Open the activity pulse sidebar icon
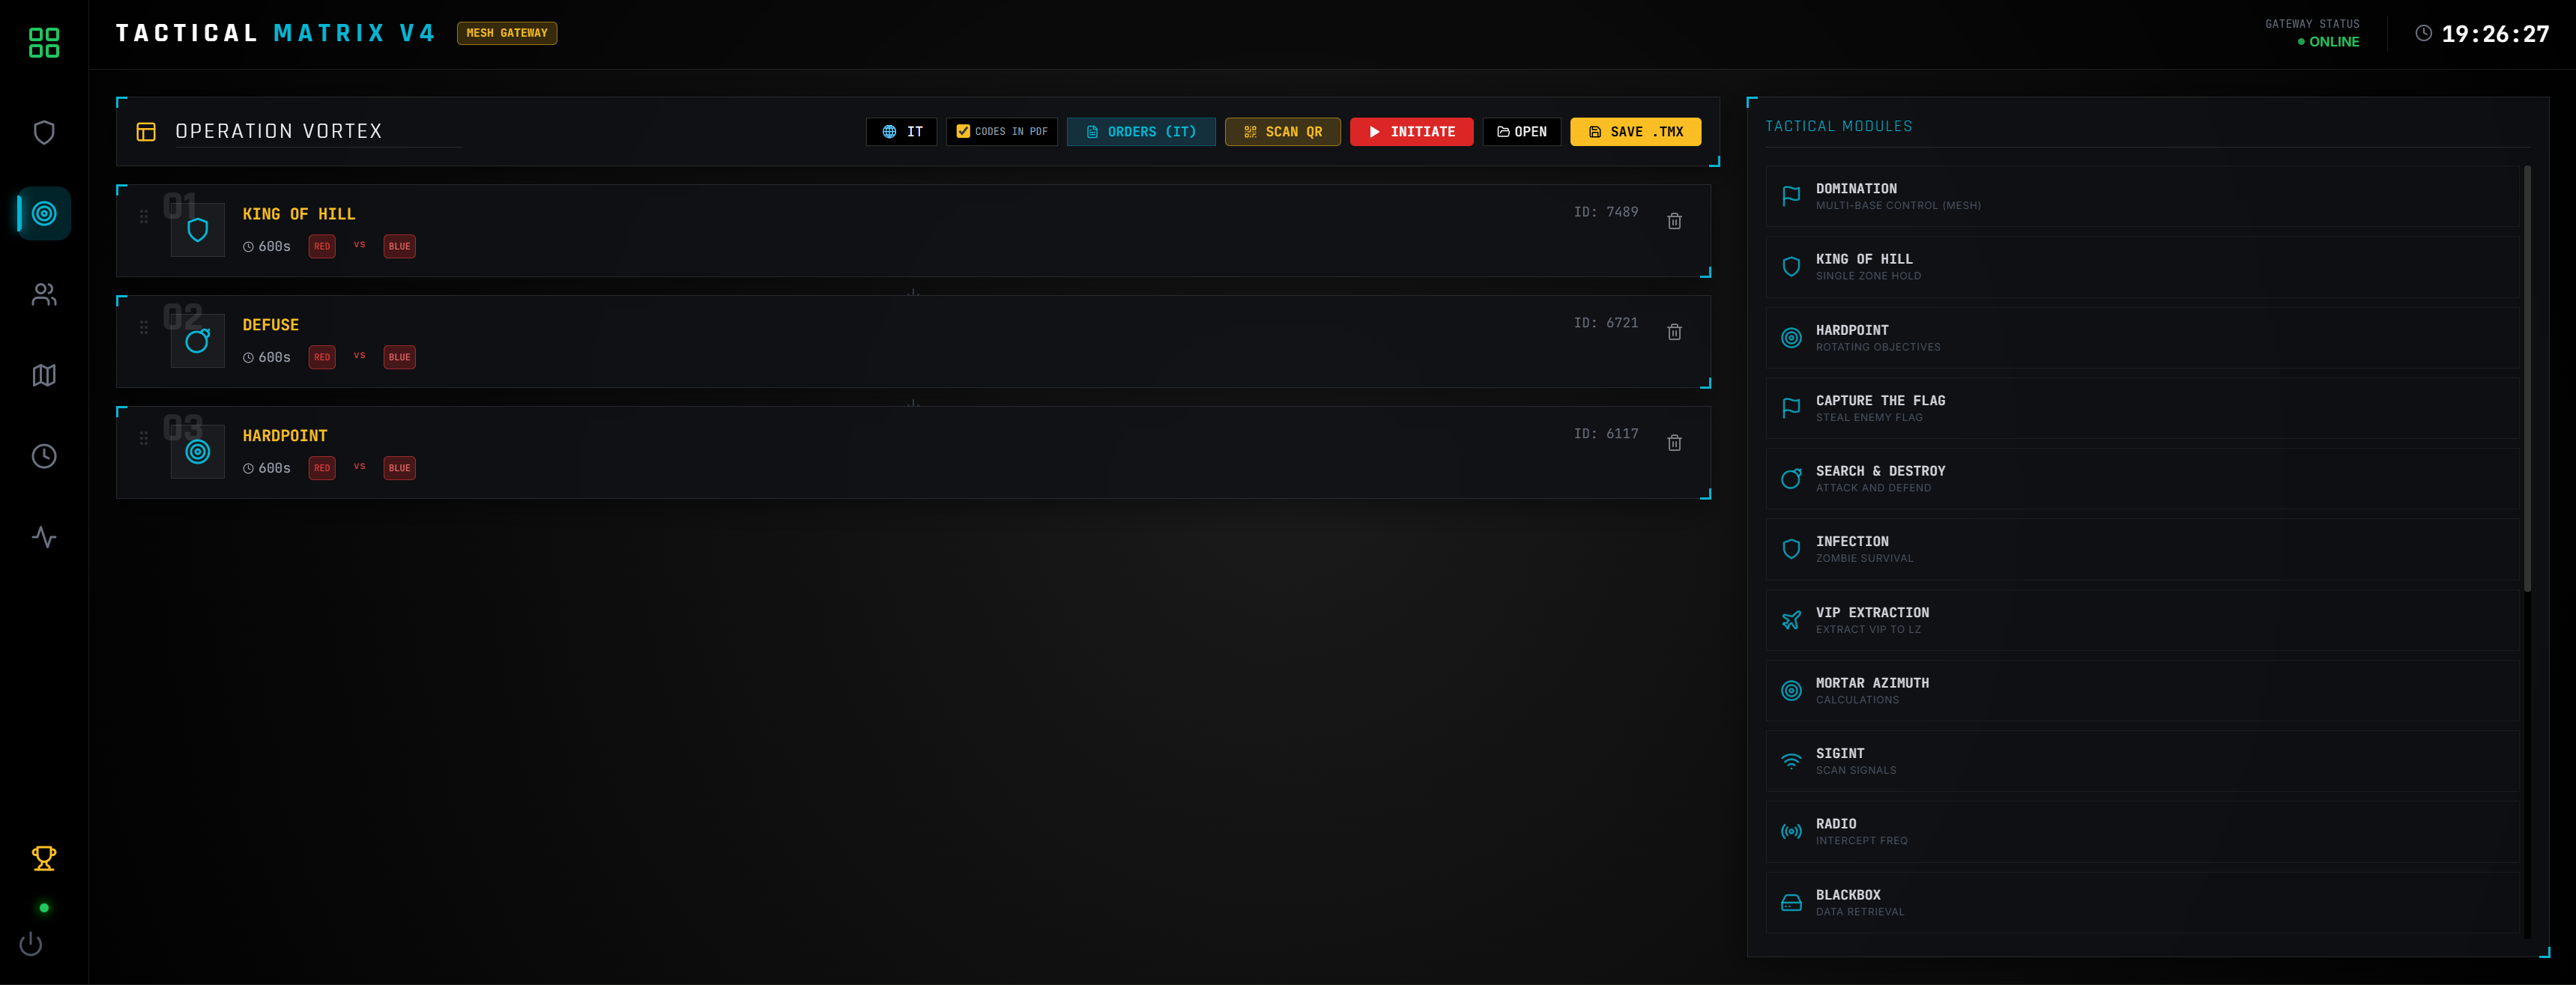2576x985 pixels. pos(44,537)
